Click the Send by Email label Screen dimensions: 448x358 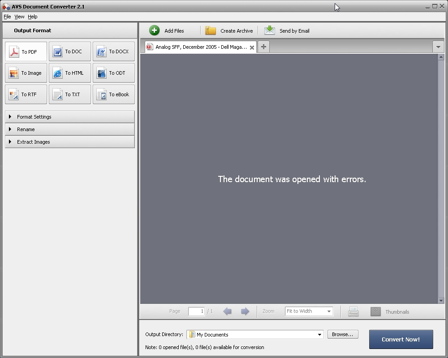[x=294, y=31]
